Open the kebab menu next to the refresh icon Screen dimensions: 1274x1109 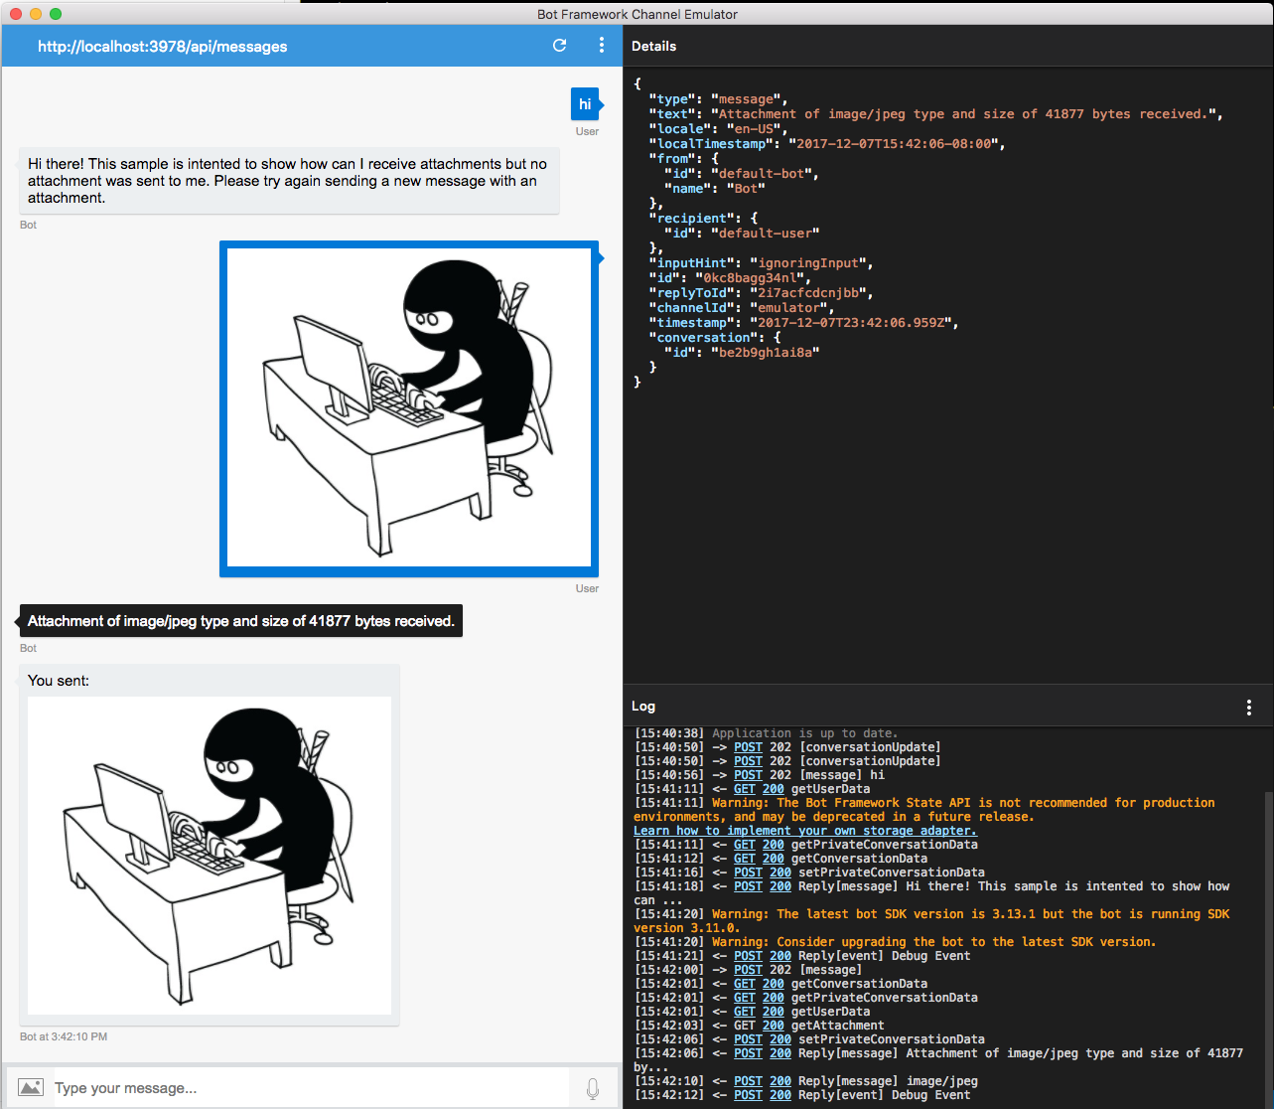coord(601,46)
